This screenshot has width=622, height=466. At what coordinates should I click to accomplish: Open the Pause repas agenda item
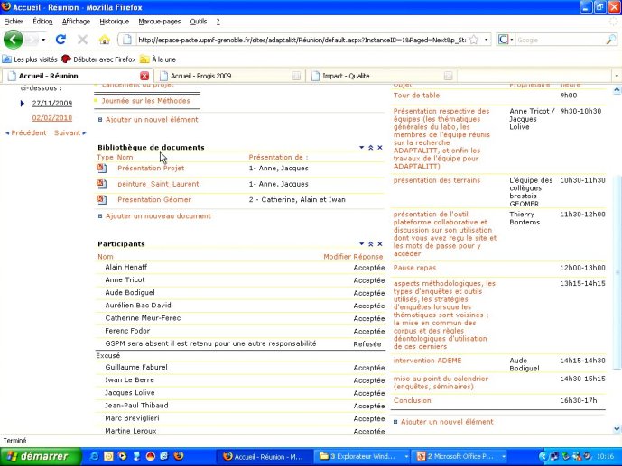[x=414, y=268]
